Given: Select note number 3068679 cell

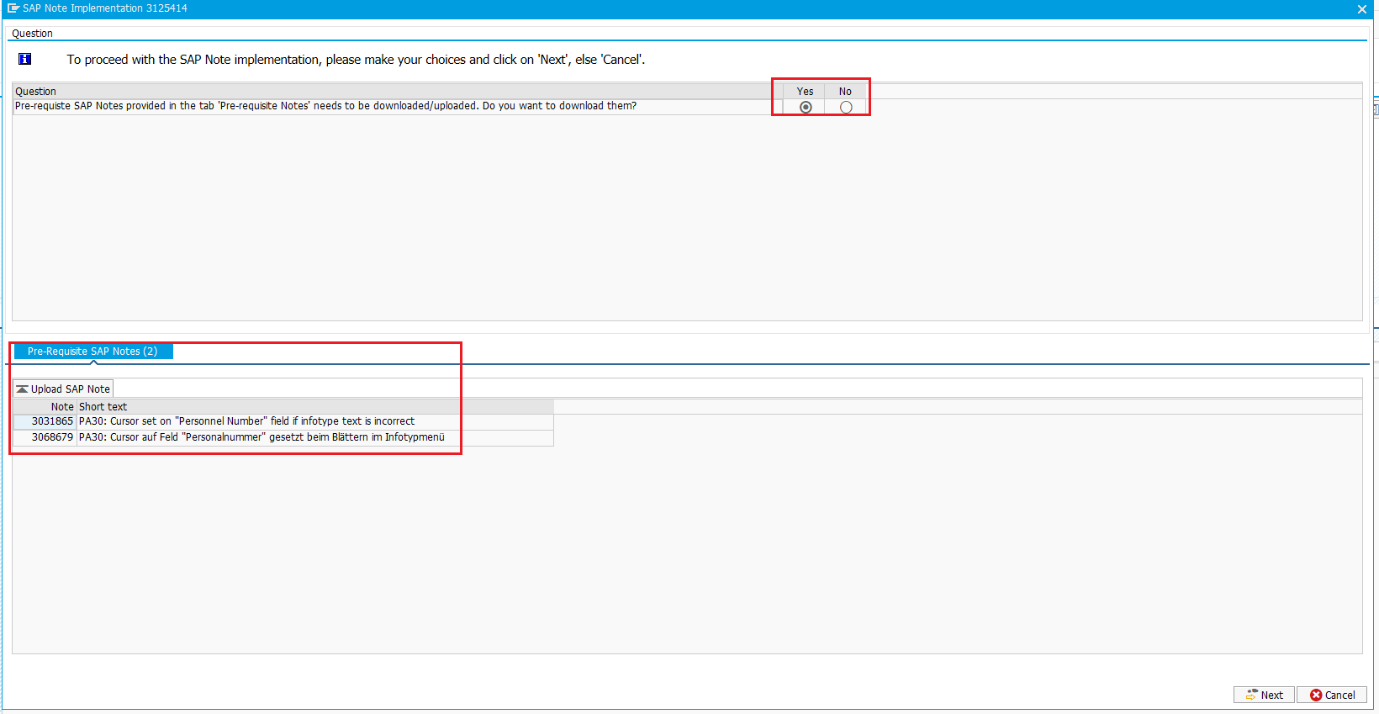Looking at the screenshot, I should 52,437.
